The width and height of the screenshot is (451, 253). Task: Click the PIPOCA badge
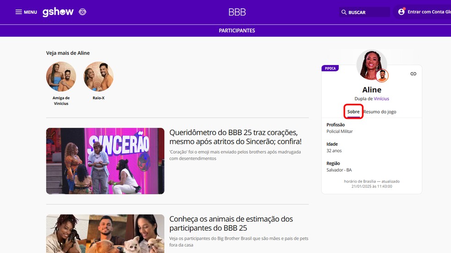pos(330,68)
